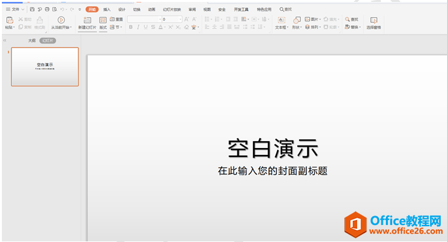The width and height of the screenshot is (447, 242).
Task: Select slide 1 thumbnail
Action: click(x=45, y=67)
